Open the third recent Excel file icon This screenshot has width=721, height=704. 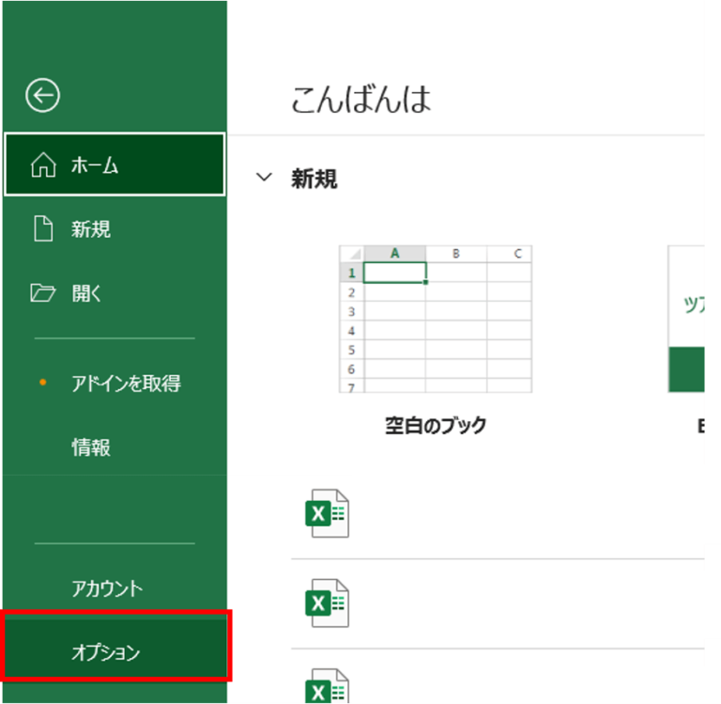coord(327,686)
